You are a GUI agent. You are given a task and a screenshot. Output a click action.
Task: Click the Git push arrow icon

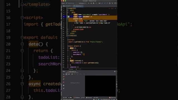tap(107, 3)
